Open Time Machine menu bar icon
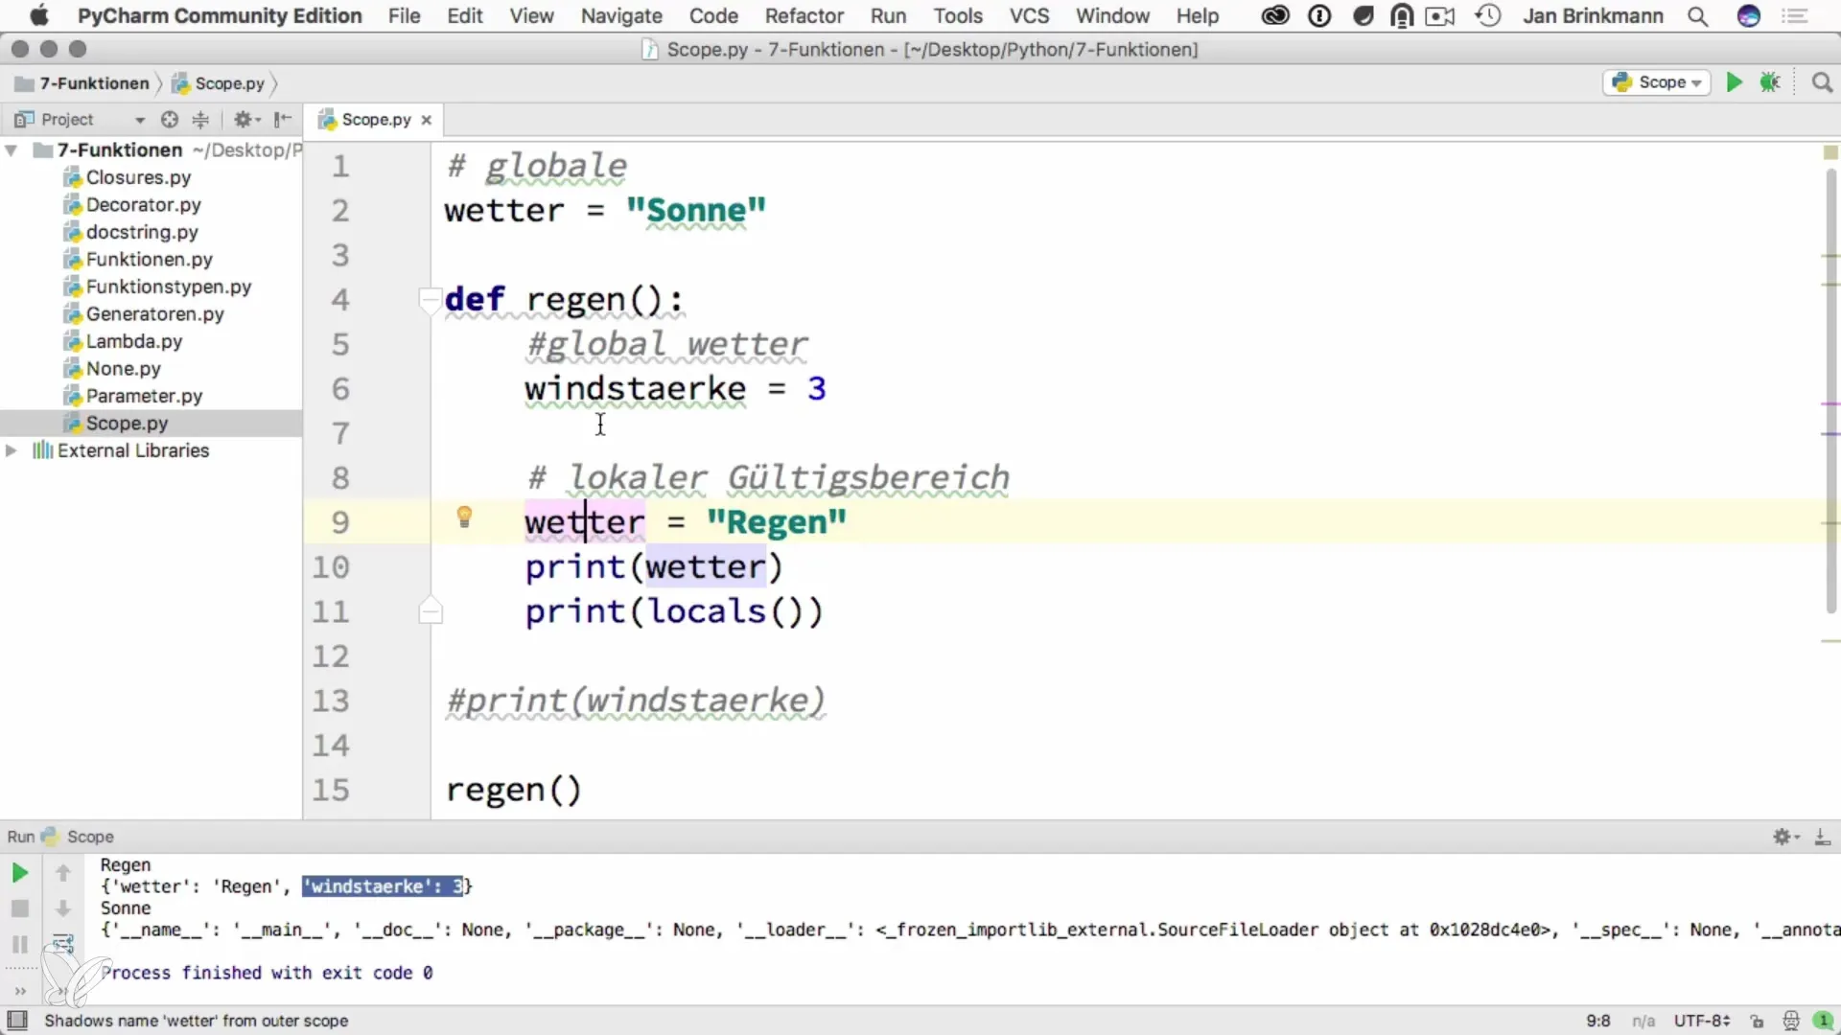Image resolution: width=1841 pixels, height=1035 pixels. [x=1487, y=16]
